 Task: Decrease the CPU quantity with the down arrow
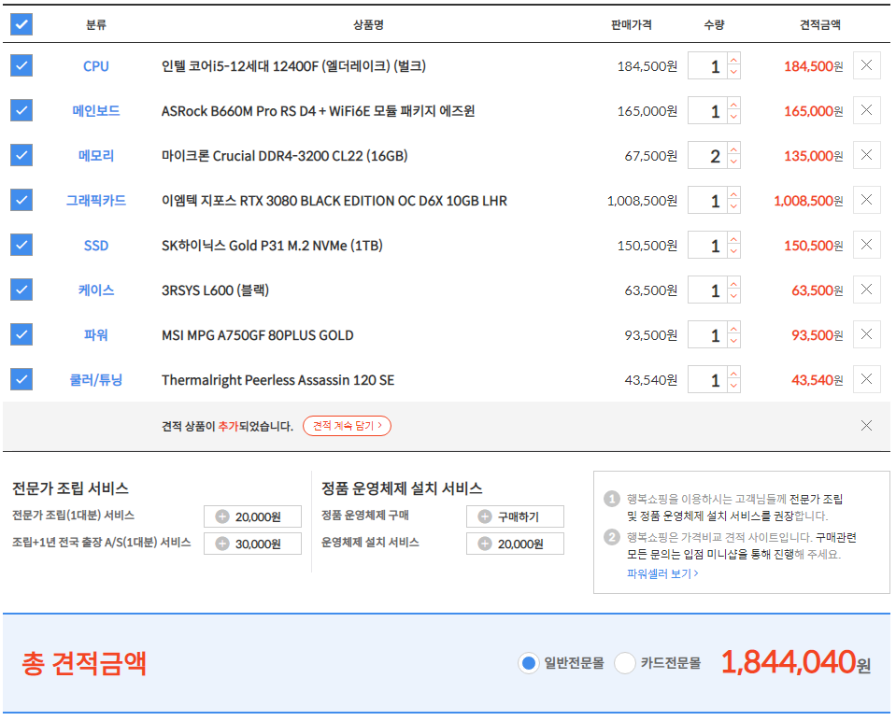(x=733, y=72)
